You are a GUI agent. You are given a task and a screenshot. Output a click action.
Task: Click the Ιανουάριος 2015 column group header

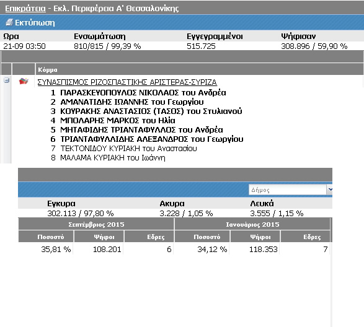(252, 224)
